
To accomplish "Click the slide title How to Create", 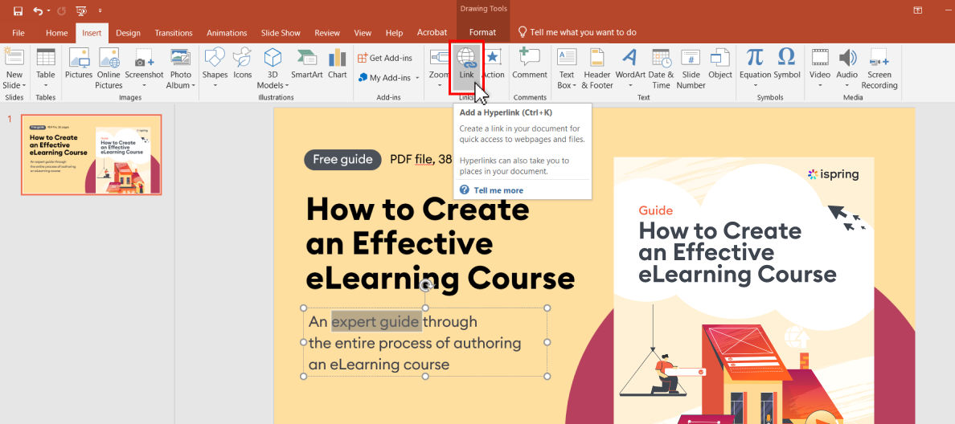I will click(x=418, y=210).
